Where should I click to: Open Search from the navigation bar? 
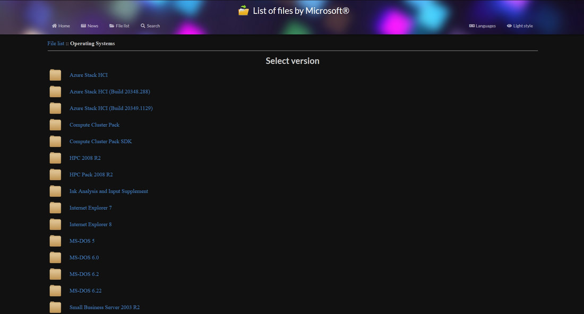click(x=150, y=26)
